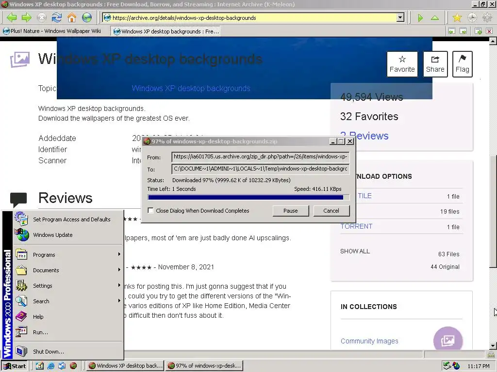Reload the page with the blue arrows icon

pos(56,17)
